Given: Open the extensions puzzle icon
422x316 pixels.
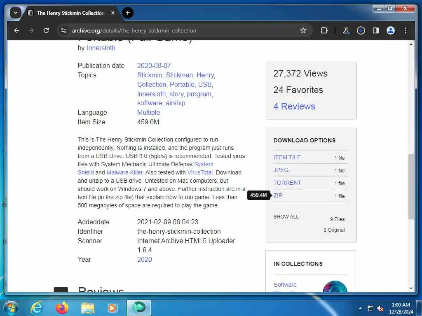Looking at the screenshot, I should (x=324, y=30).
